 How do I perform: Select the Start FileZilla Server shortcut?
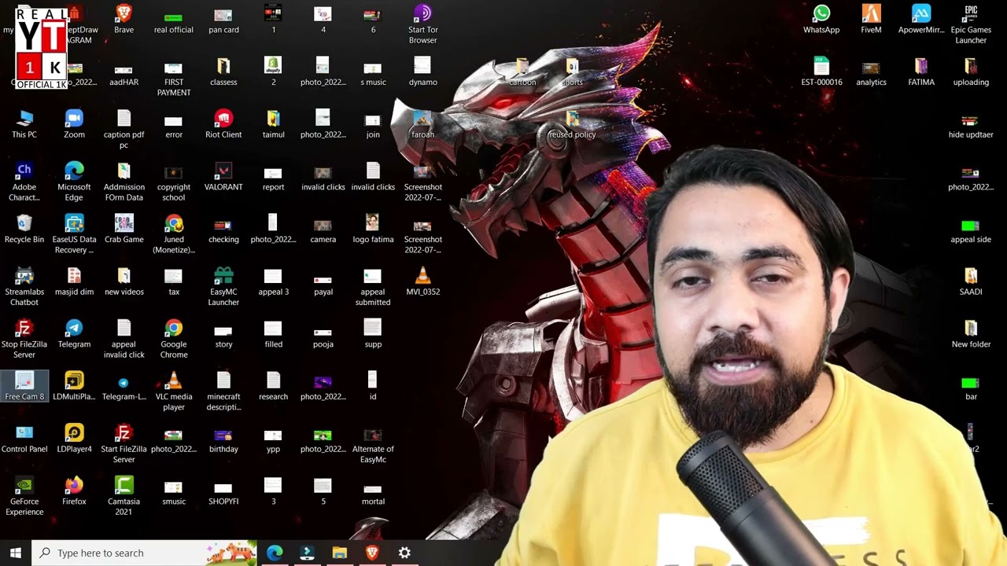point(124,443)
